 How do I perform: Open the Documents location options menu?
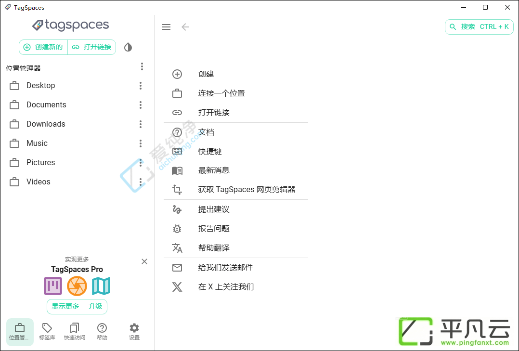point(141,105)
